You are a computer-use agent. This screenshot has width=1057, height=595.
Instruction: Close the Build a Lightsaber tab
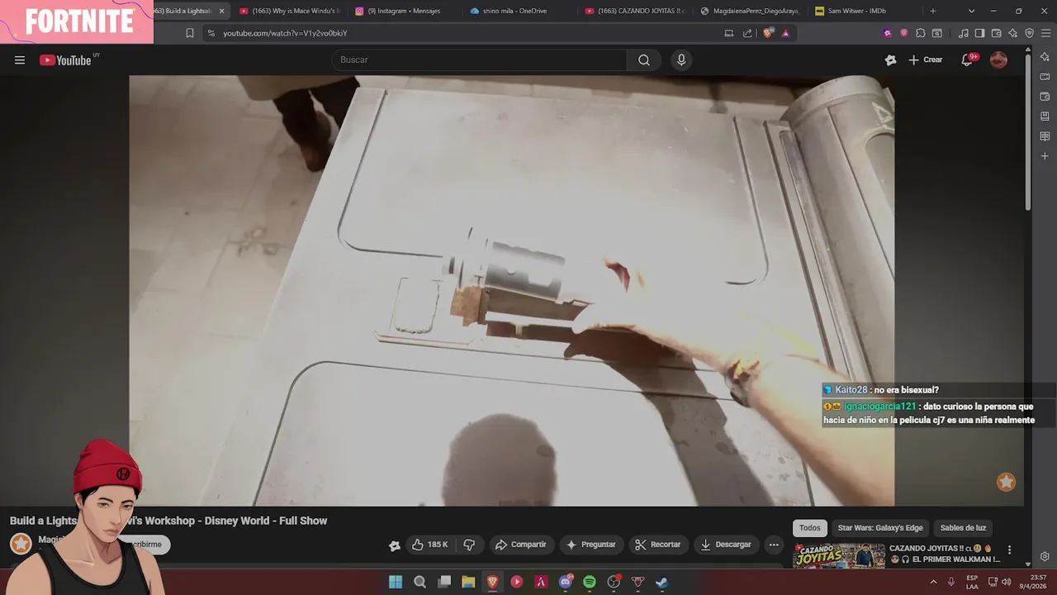221,11
